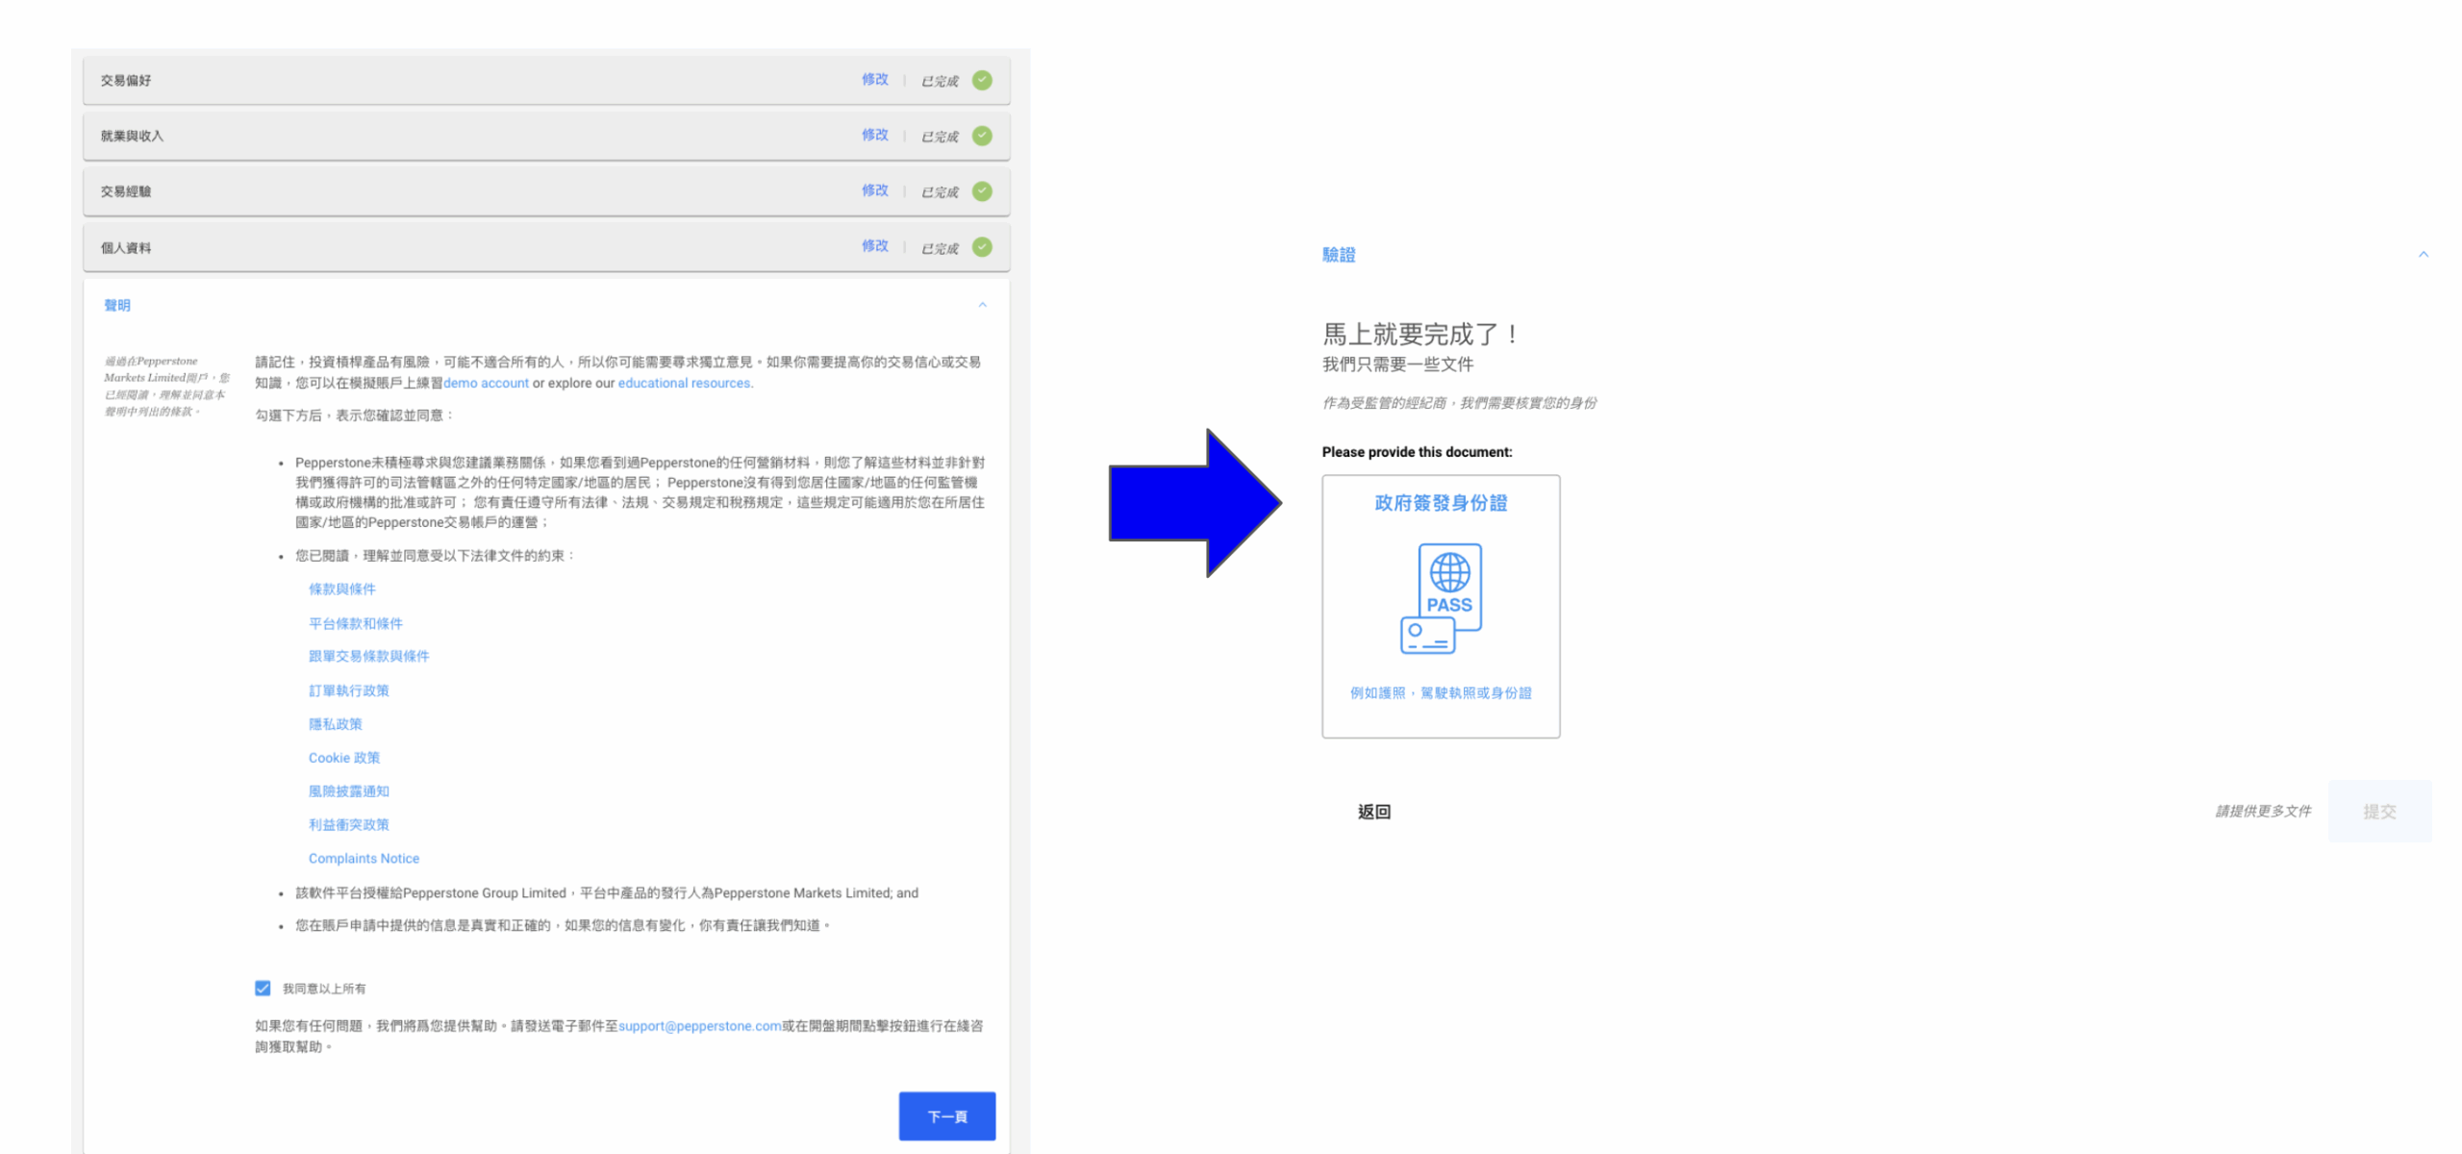Open the Complaints Notice link
This screenshot has width=2462, height=1154.
pos(364,858)
